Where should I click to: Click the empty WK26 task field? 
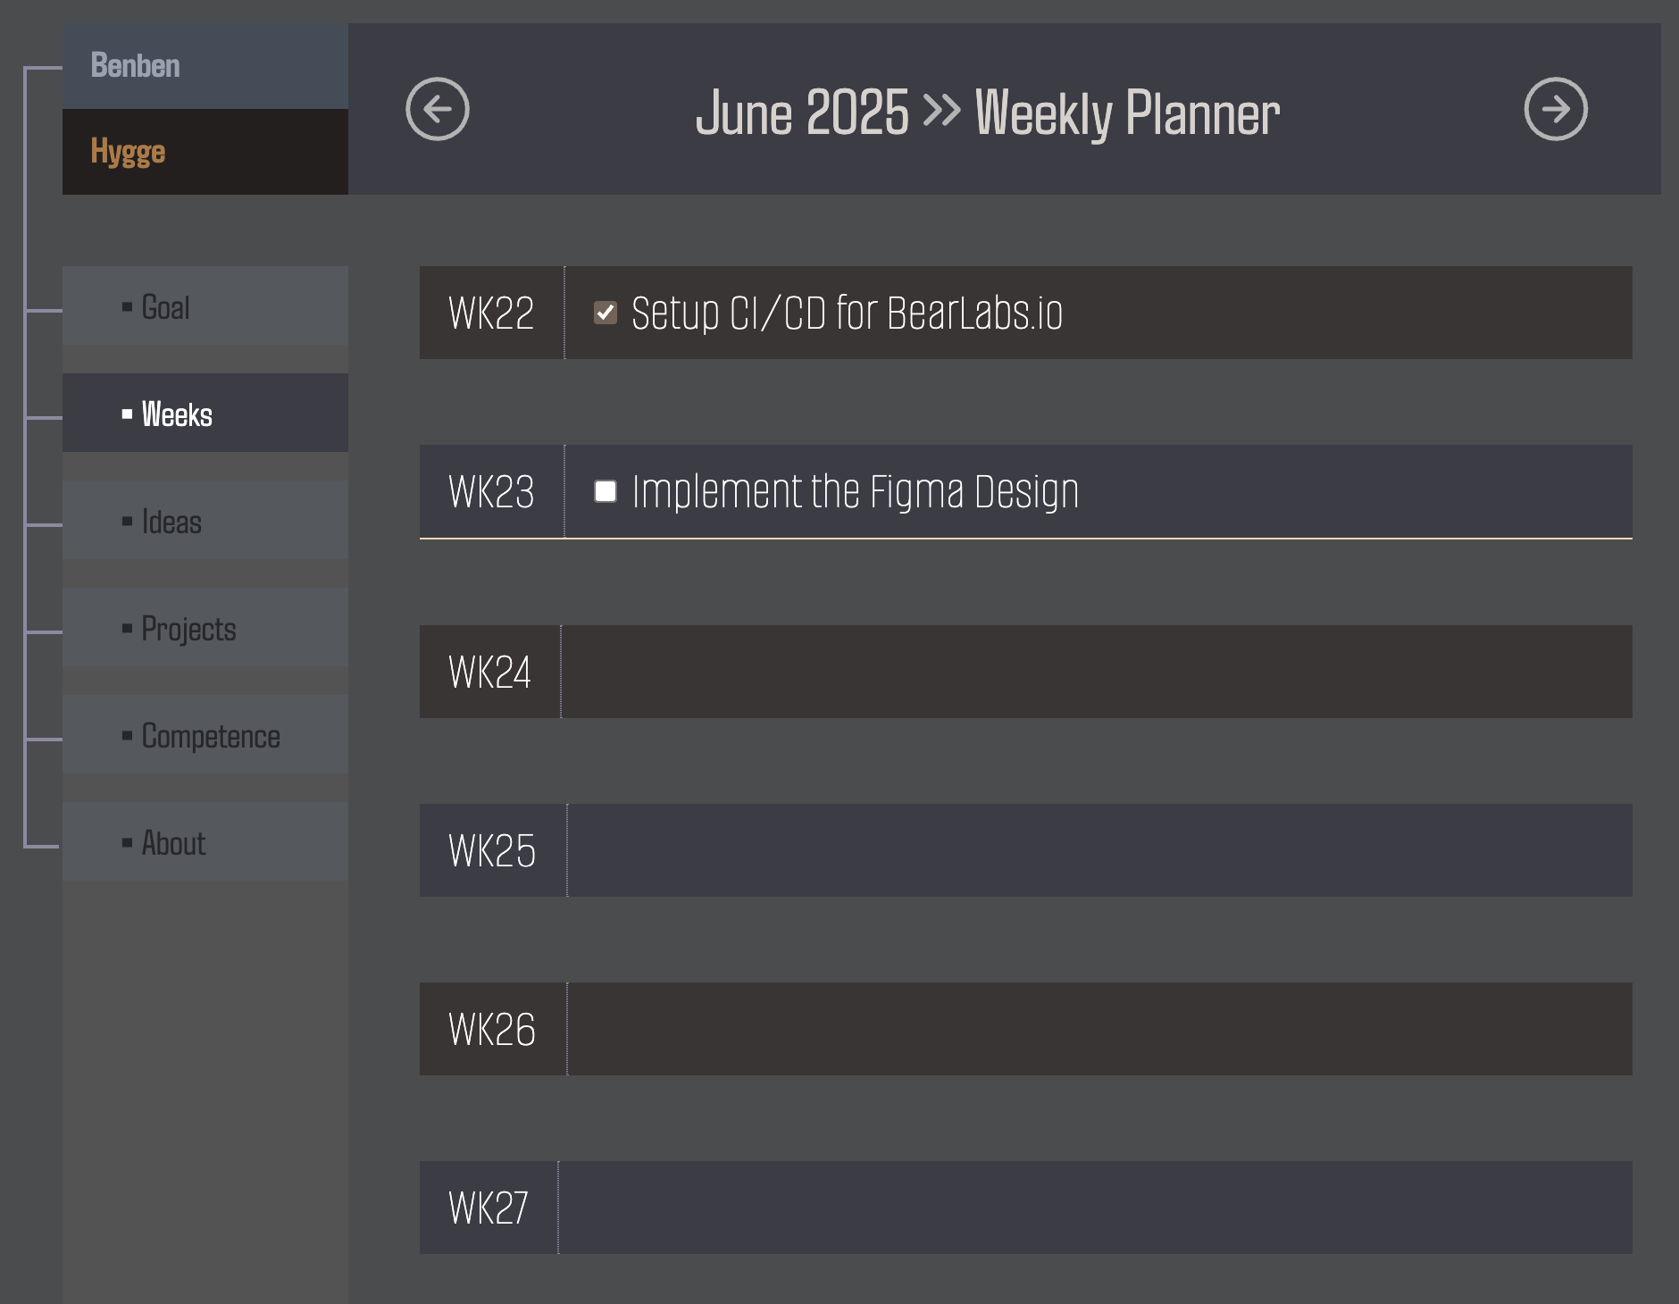(1098, 1029)
